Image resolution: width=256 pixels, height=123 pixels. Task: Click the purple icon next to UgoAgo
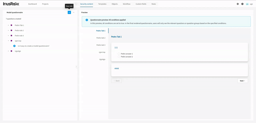point(12,51)
